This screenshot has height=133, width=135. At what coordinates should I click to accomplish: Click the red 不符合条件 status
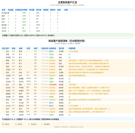(x=53, y=85)
